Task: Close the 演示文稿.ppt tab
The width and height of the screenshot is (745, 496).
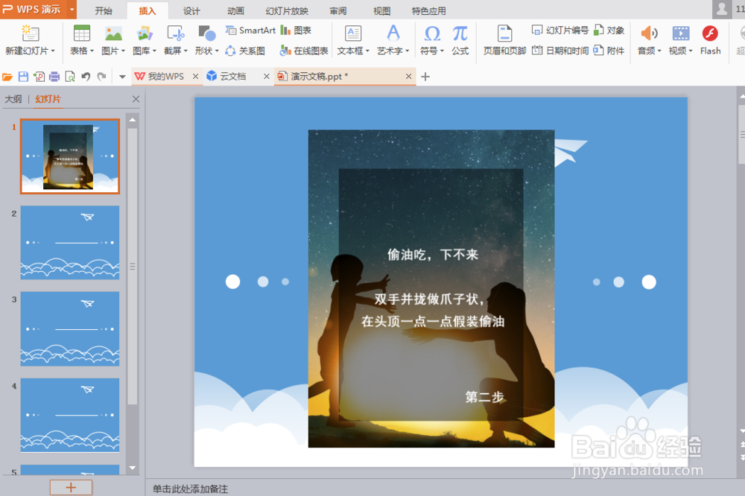Action: [408, 77]
